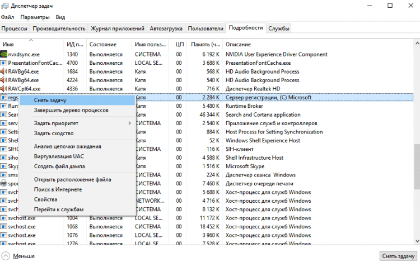Sort by the Память column header

(x=204, y=44)
